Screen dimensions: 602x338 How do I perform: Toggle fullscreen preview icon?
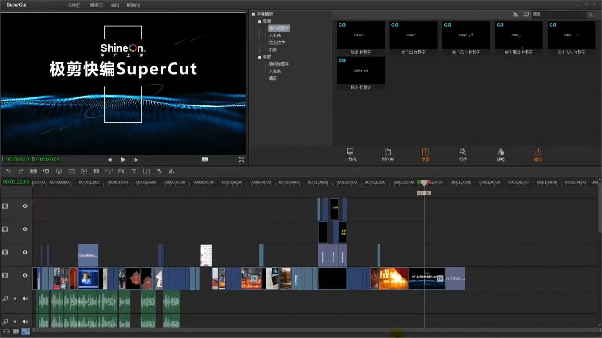tap(241, 159)
